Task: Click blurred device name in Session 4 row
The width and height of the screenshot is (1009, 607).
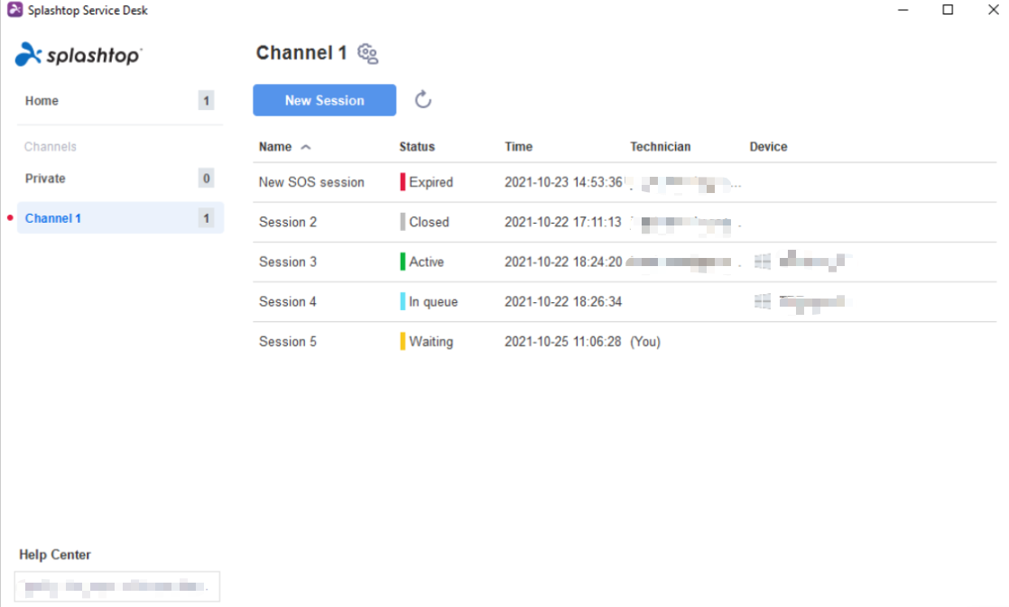Action: (815, 301)
